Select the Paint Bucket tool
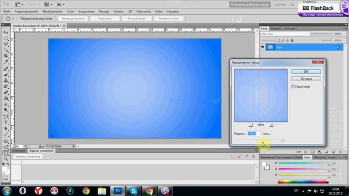 pos(6,98)
